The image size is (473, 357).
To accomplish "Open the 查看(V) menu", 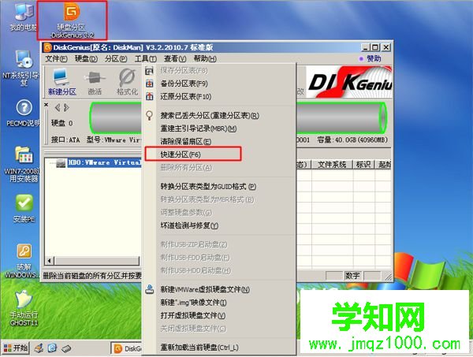I will [175, 58].
